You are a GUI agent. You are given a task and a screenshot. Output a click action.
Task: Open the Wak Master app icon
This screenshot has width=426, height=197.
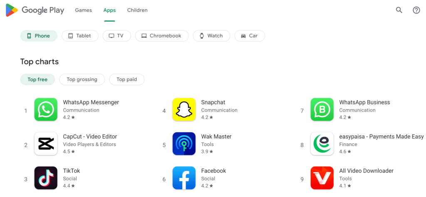(x=184, y=144)
